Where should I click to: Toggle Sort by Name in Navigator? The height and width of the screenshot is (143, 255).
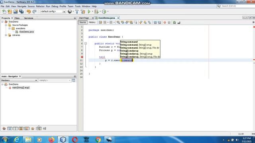[x=39, y=129]
